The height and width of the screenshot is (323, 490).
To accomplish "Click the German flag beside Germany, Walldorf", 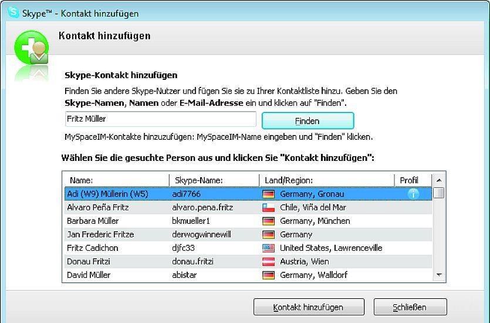I will click(x=268, y=275).
